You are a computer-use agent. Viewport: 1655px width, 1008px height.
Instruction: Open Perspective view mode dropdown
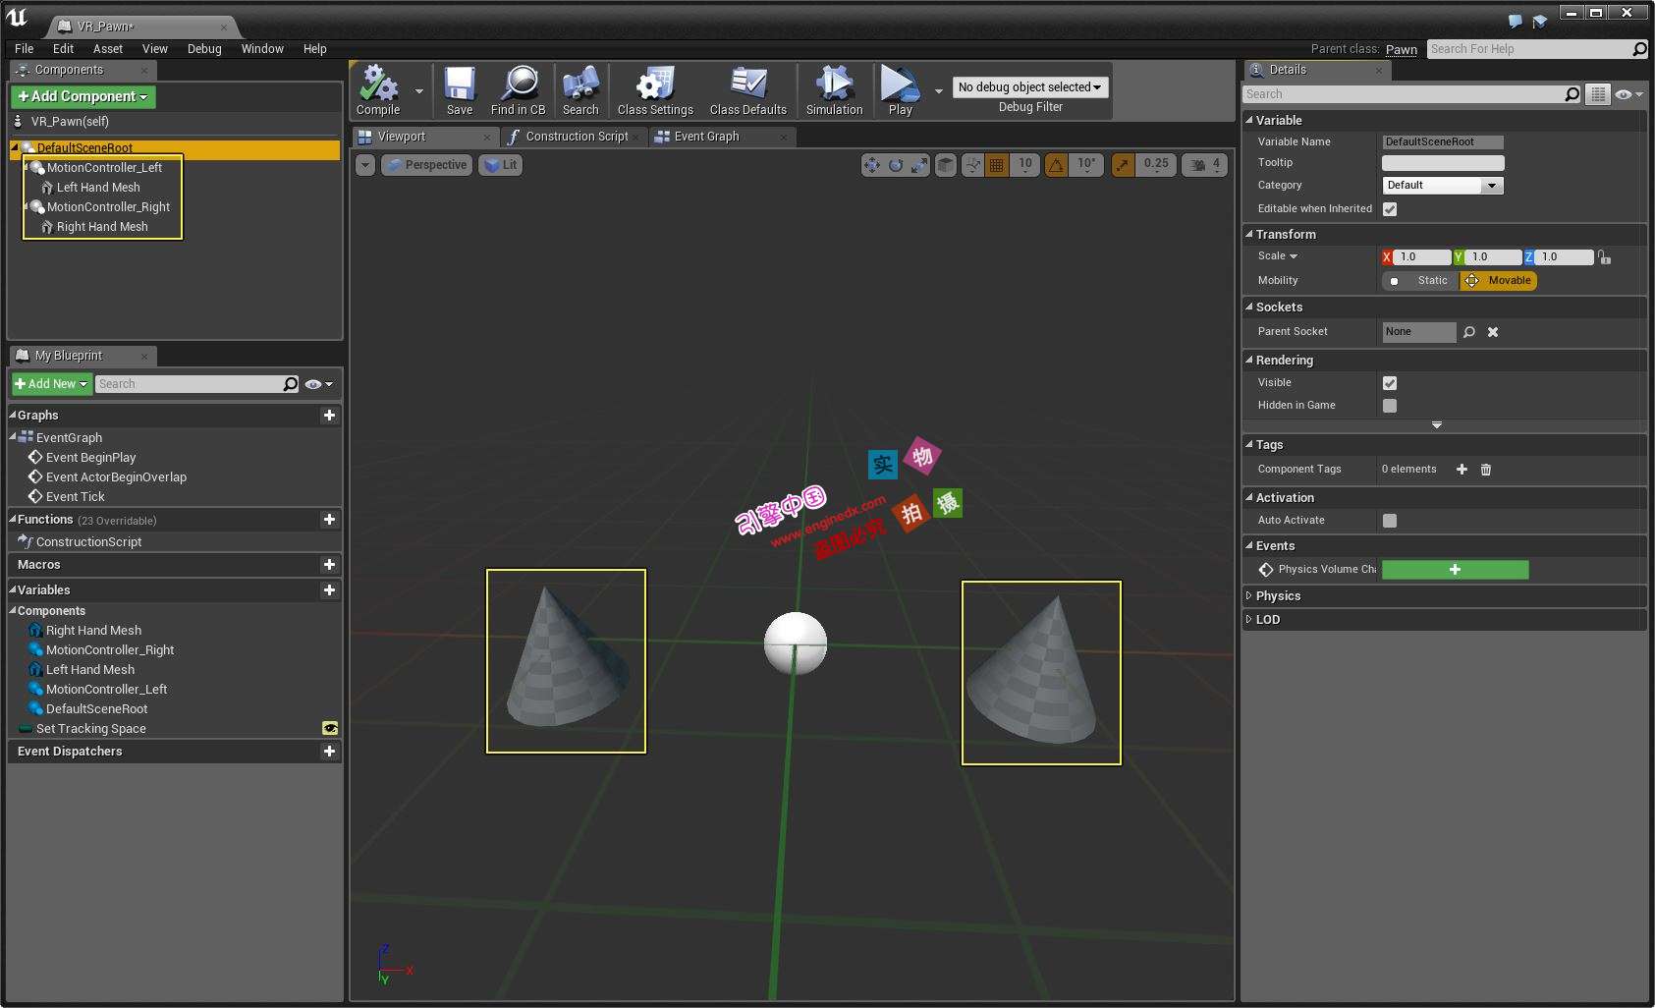click(x=426, y=165)
